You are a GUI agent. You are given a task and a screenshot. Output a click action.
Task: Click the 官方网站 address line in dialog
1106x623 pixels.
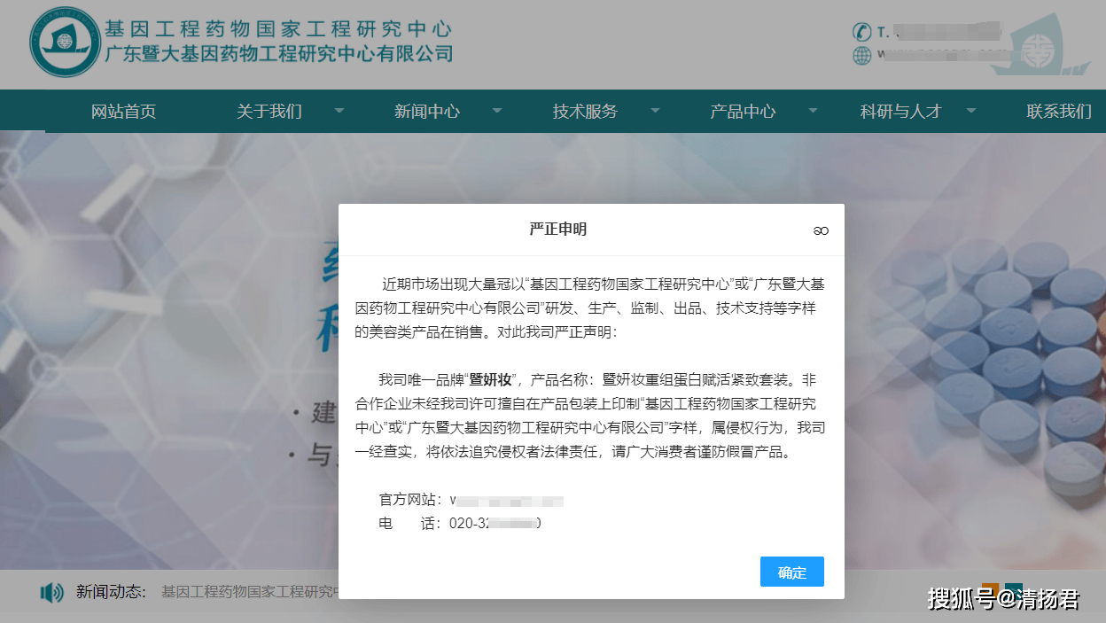pos(471,501)
